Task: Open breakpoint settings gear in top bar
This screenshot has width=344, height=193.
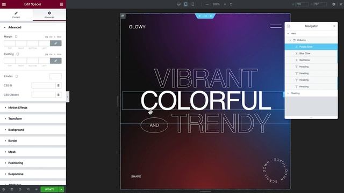Action: click(334, 4)
